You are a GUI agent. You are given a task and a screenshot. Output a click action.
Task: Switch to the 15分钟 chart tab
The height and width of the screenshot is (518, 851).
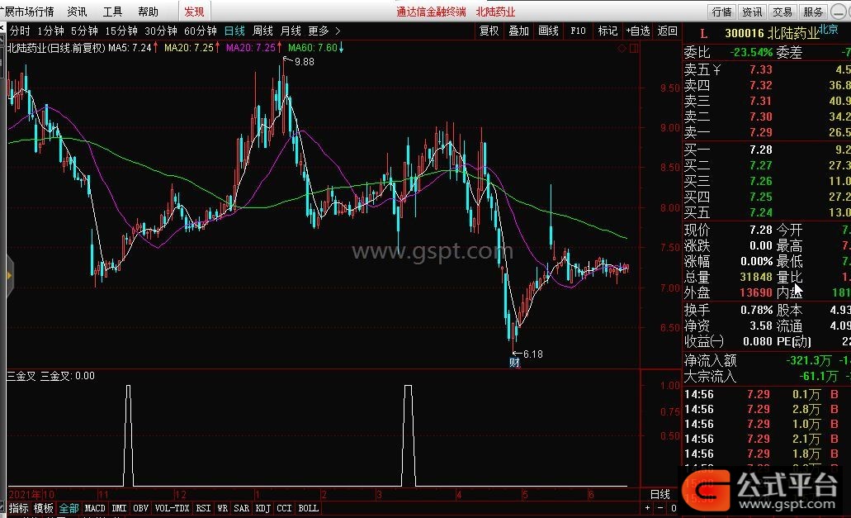coord(121,31)
